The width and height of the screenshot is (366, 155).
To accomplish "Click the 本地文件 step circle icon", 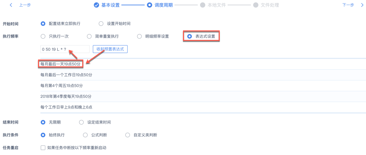I will (x=203, y=5).
